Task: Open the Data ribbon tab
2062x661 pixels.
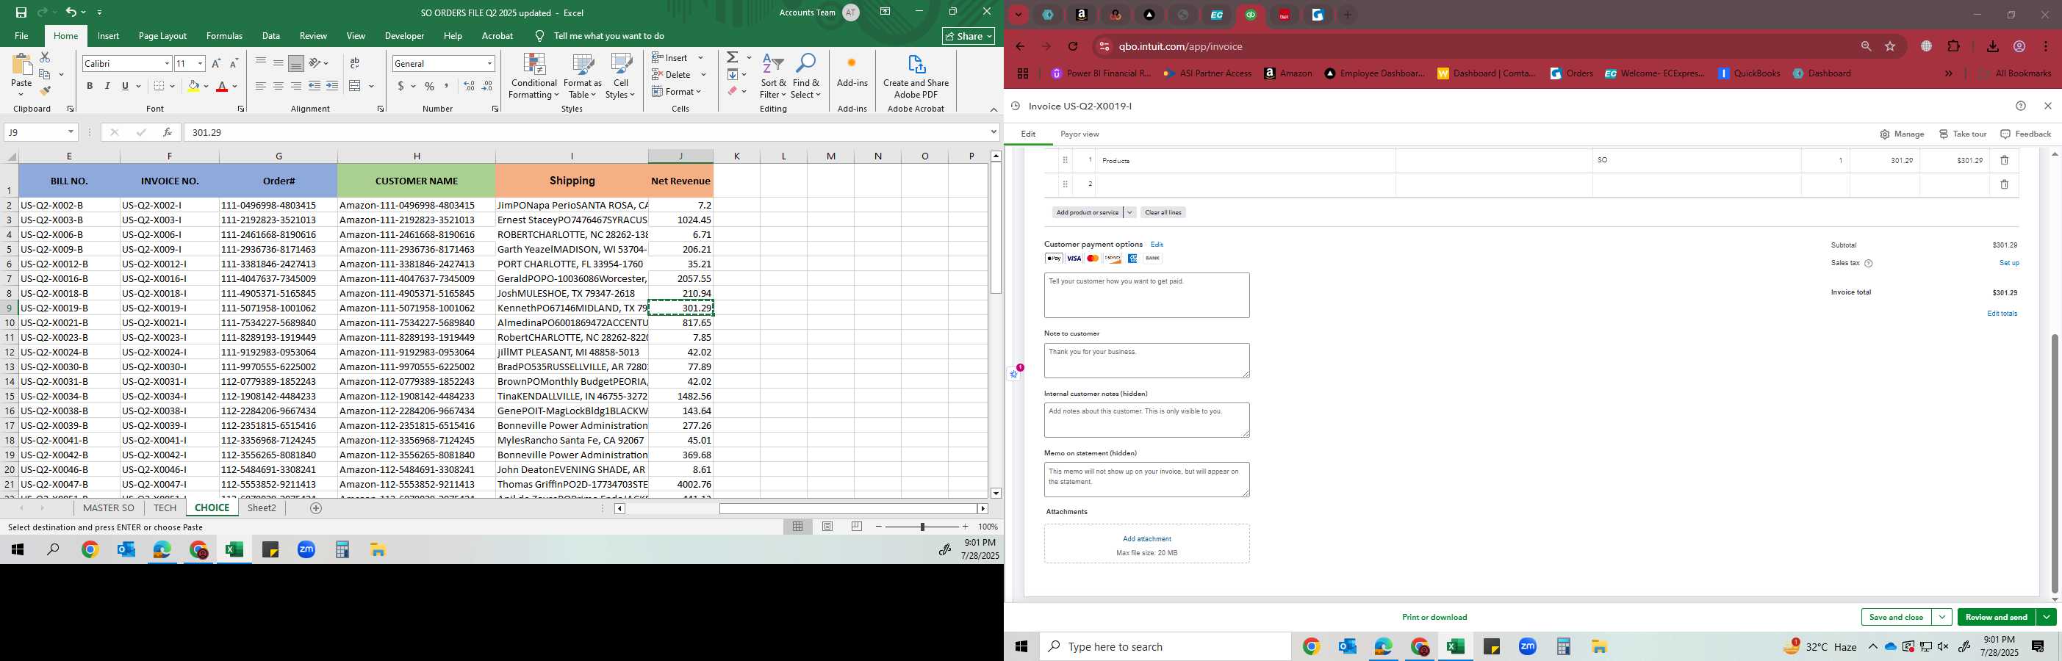Action: (x=271, y=36)
